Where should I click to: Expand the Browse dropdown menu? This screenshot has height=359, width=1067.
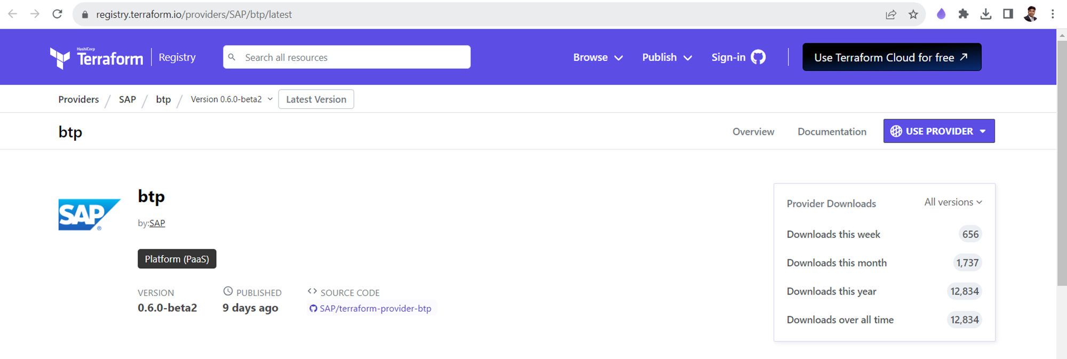598,58
